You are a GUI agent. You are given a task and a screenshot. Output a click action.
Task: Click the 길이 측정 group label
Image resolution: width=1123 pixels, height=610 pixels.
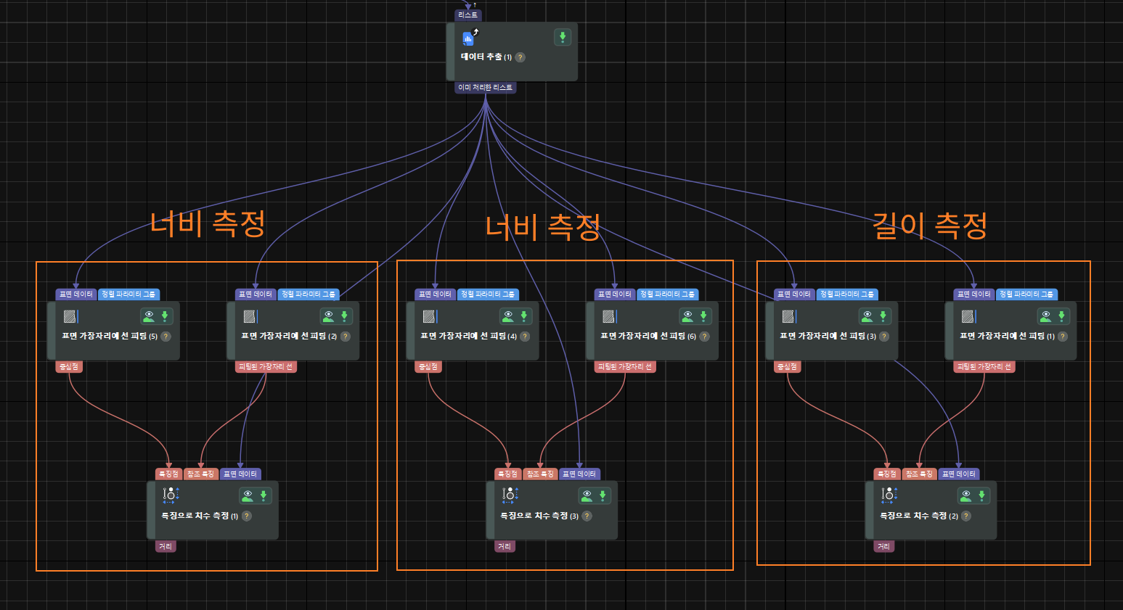point(930,226)
